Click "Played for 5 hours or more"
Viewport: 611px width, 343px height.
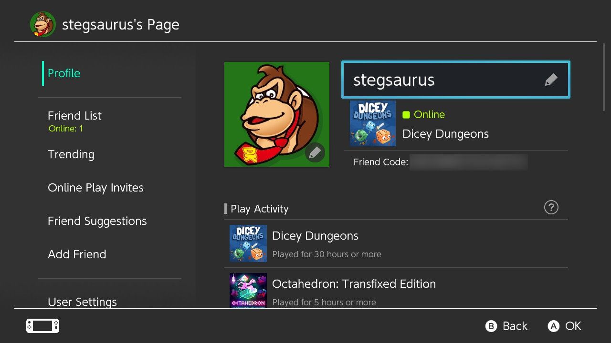click(324, 303)
